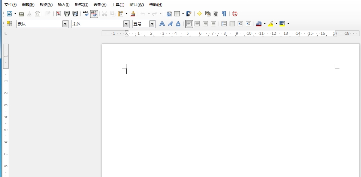Click the Show Draw Functions icon
The width and height of the screenshot is (361, 177).
(x=189, y=14)
